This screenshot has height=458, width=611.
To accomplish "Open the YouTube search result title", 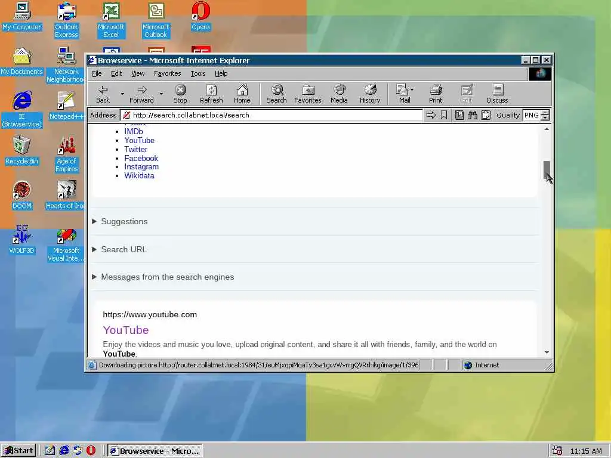I will point(126,330).
